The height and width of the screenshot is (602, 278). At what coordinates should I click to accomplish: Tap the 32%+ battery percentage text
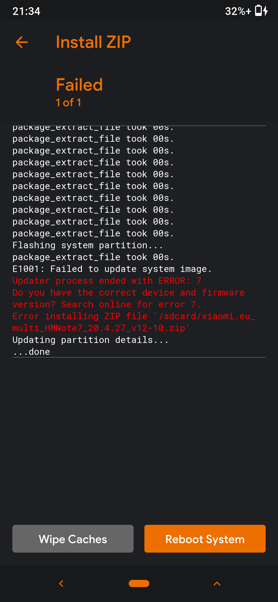(238, 11)
